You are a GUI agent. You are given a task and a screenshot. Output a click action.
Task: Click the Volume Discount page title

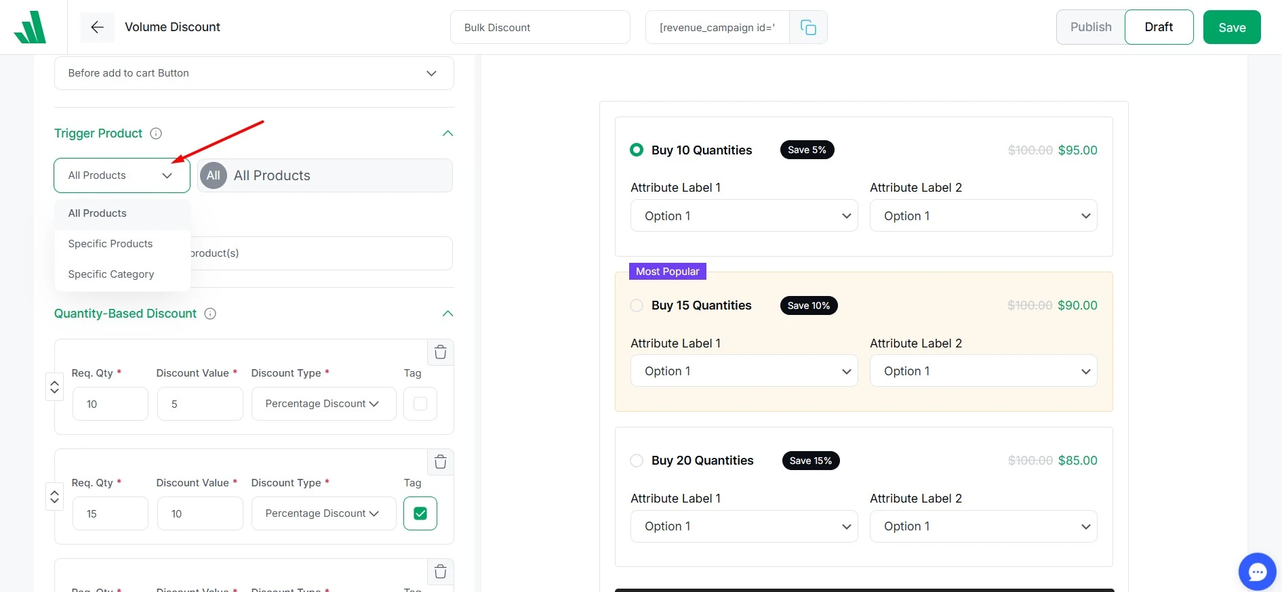pyautogui.click(x=173, y=27)
